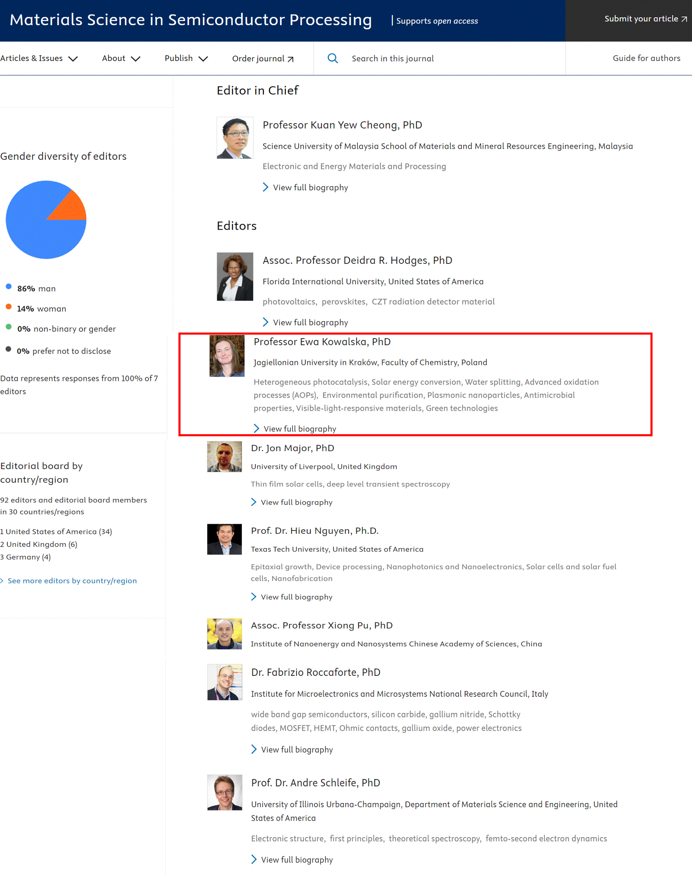Click Fabrizio Roccaforte's portrait photo

click(x=224, y=682)
